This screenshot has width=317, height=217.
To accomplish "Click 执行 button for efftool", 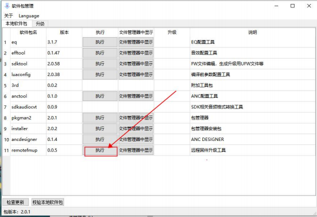I will 100,53.
